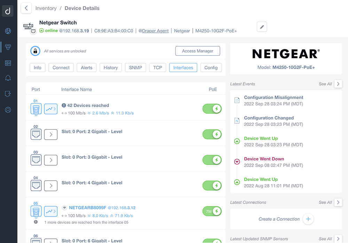
Task: Switch to the History tab
Action: point(111,68)
